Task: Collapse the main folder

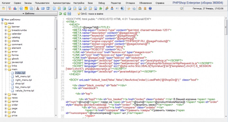Action: [6, 69]
